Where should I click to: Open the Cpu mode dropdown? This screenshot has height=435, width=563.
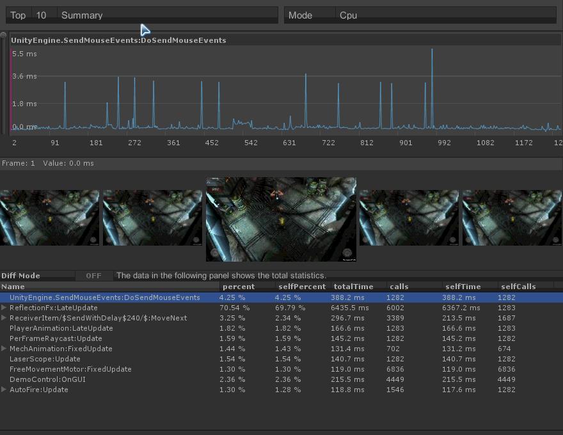pyautogui.click(x=445, y=15)
